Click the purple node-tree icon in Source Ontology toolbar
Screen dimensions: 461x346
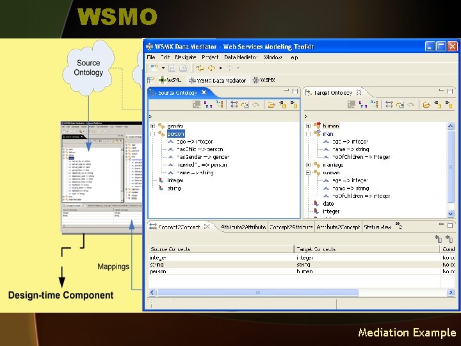(x=208, y=104)
